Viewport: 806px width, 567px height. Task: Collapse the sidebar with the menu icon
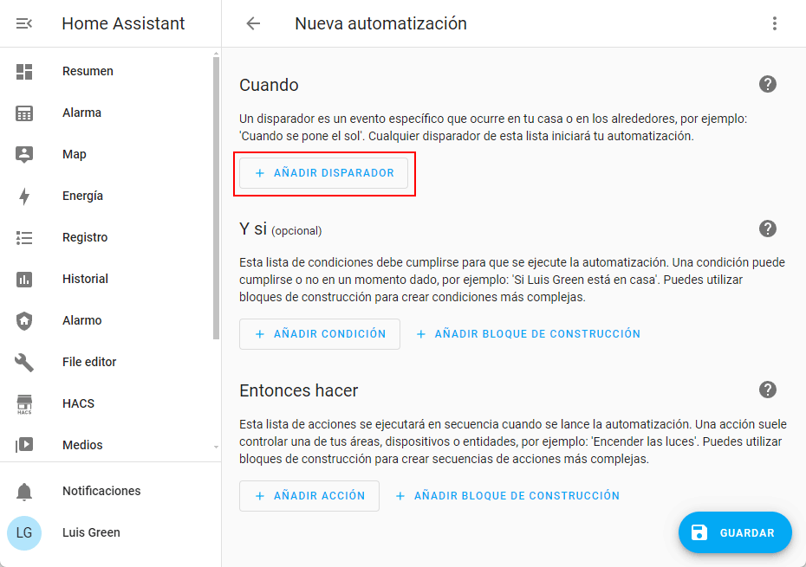coord(24,23)
